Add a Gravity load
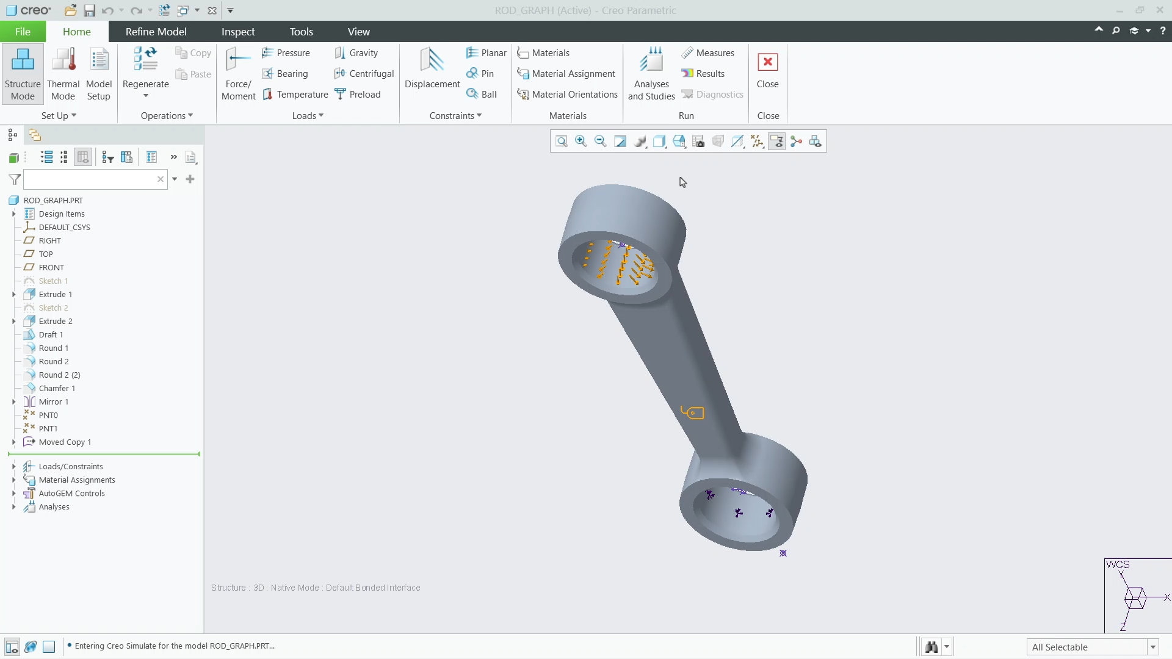1172x659 pixels. 356,53
